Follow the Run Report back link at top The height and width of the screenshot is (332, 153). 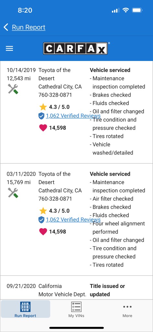pyautogui.click(x=28, y=27)
